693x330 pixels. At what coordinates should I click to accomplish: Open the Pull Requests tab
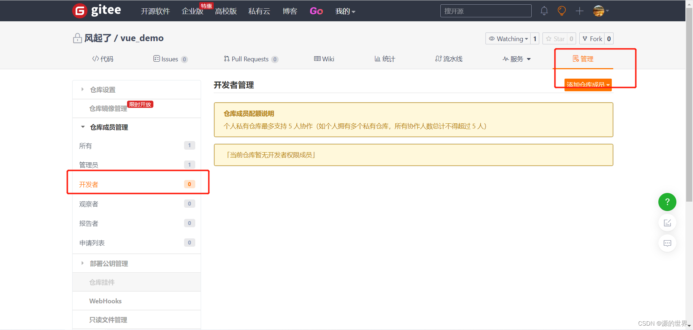[x=251, y=59]
